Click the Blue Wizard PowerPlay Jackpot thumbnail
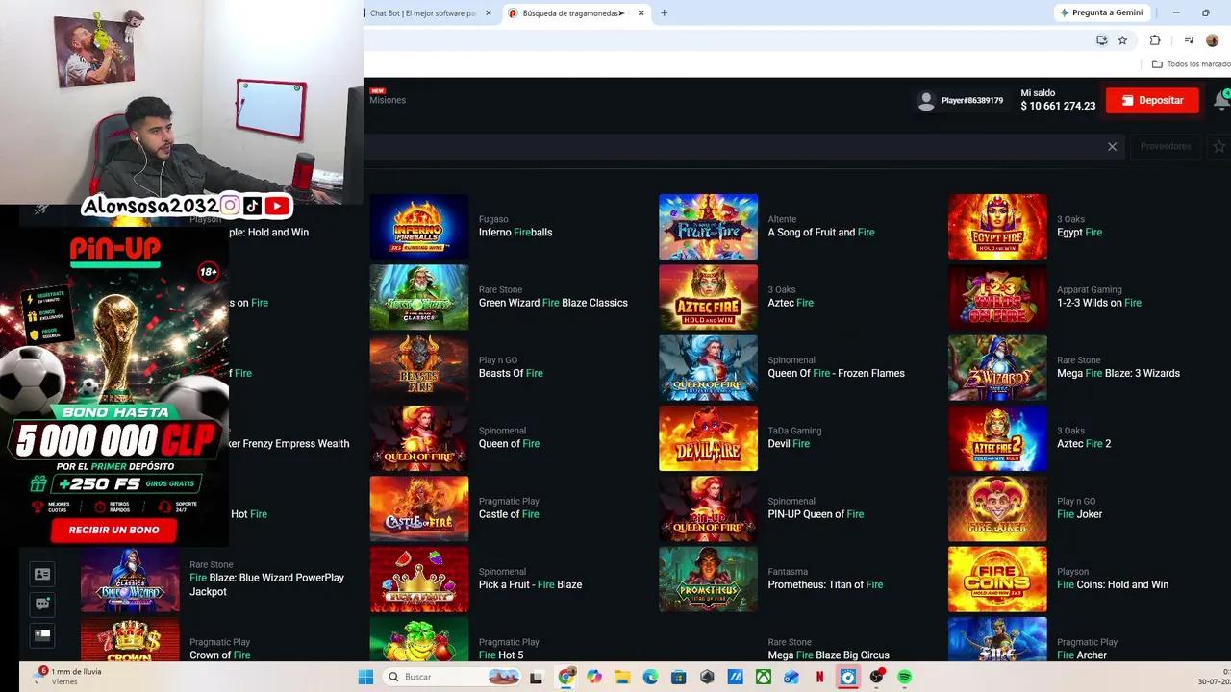 [x=130, y=580]
